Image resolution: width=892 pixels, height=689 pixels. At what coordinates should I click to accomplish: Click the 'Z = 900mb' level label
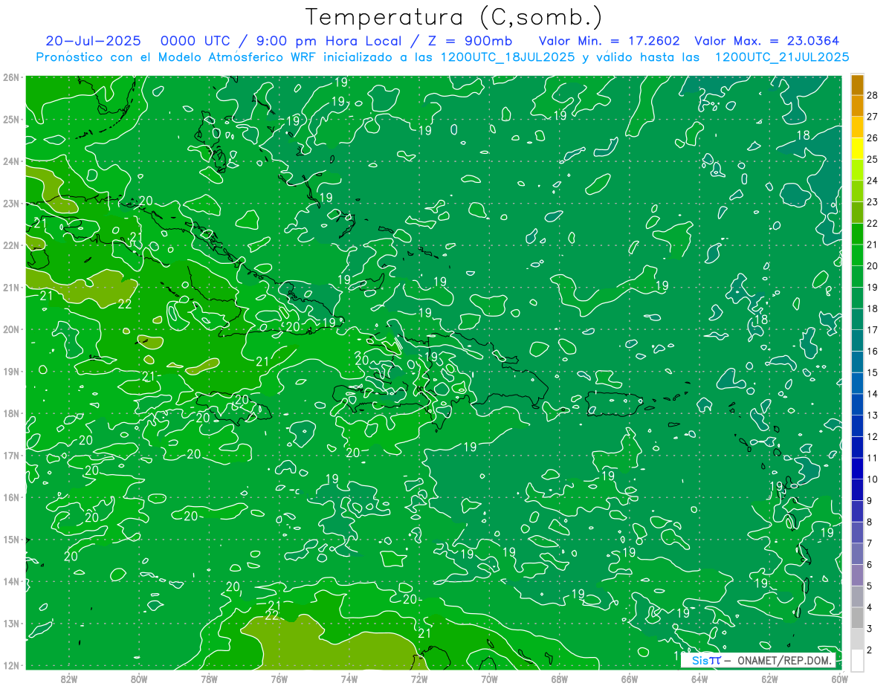469,41
